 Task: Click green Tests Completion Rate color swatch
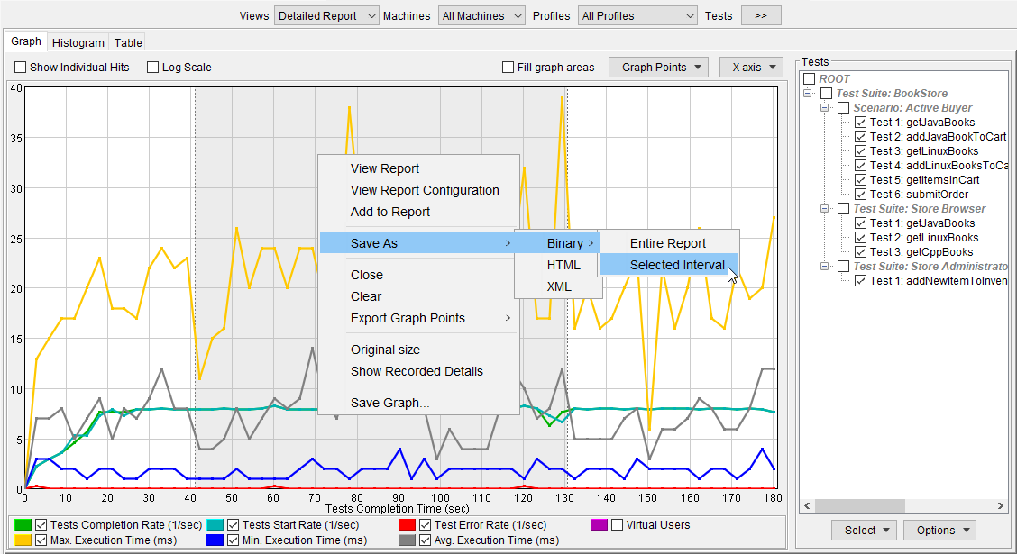click(x=23, y=525)
